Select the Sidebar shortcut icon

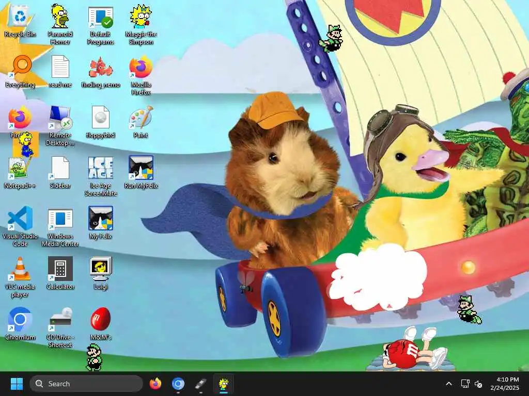click(x=60, y=172)
